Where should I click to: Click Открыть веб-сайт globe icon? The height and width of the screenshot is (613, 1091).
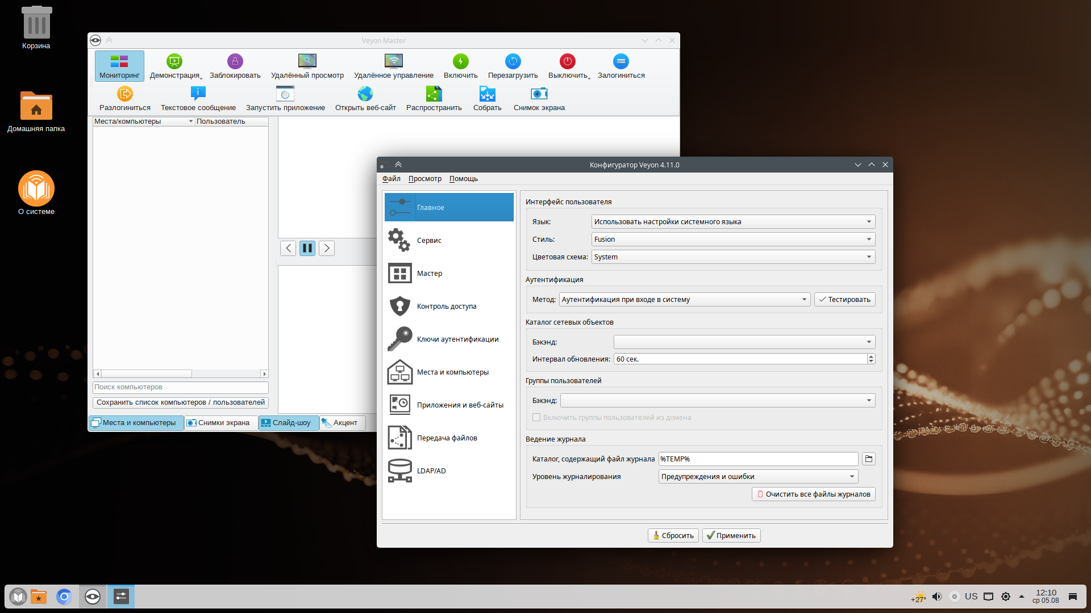pyautogui.click(x=365, y=94)
